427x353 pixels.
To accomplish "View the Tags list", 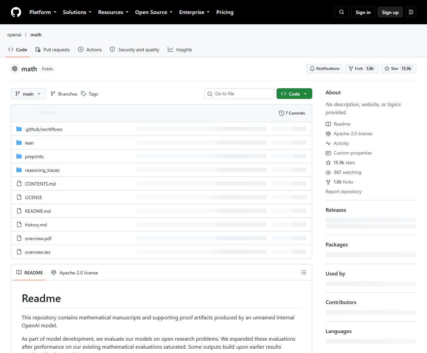I will [x=89, y=94].
